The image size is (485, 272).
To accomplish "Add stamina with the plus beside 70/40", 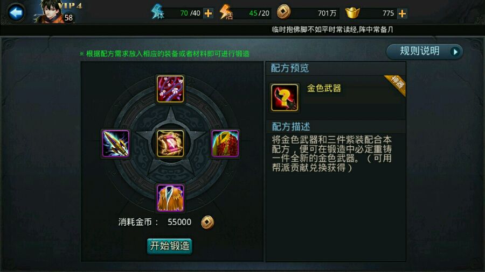I will (209, 13).
